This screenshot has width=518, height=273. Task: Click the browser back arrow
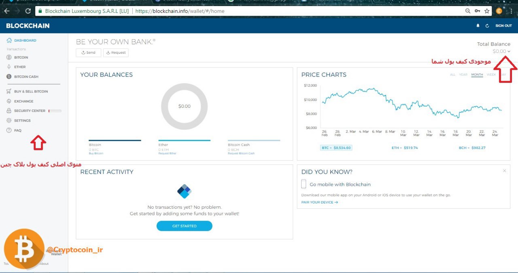pos(6,11)
